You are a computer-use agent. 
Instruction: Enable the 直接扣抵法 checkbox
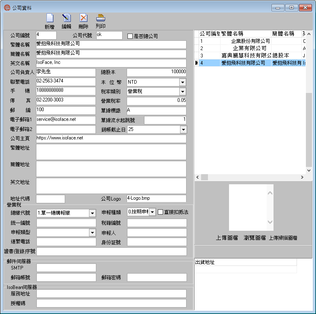tap(160, 212)
